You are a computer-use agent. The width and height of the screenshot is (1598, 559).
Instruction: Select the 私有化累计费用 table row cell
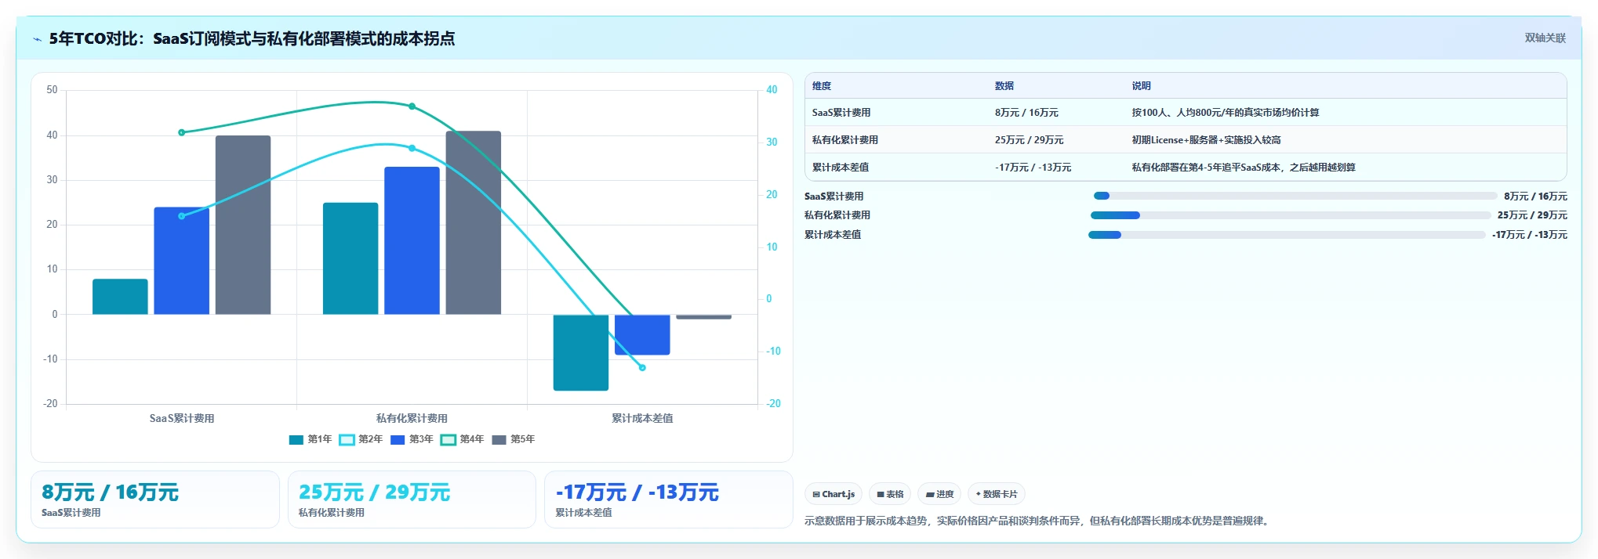pos(844,140)
